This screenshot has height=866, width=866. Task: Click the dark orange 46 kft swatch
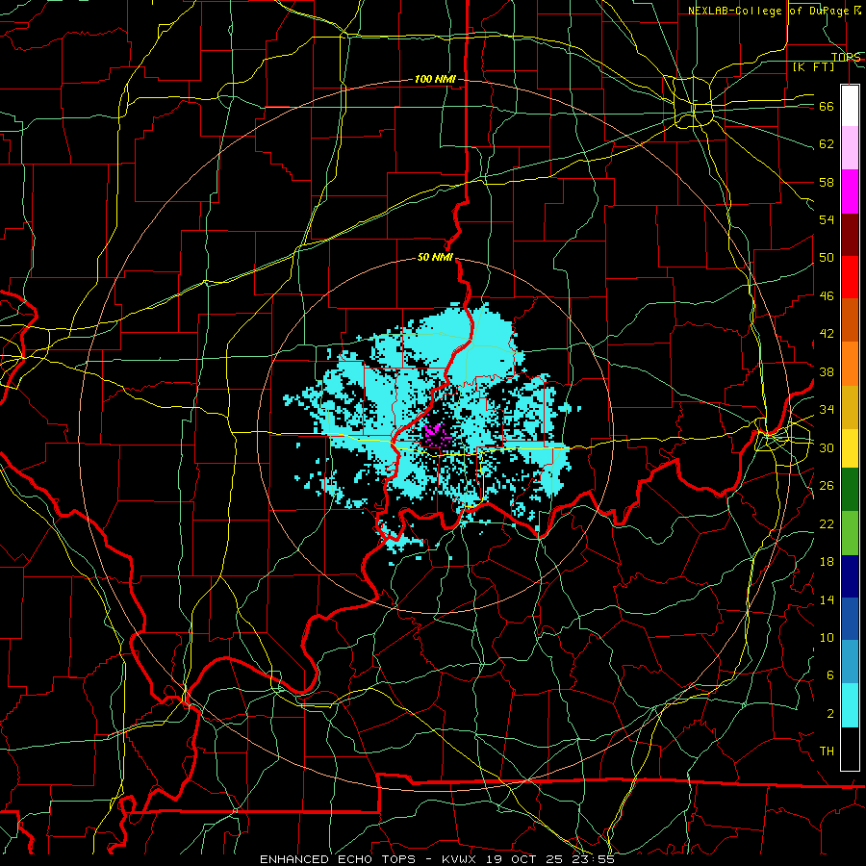850,319
